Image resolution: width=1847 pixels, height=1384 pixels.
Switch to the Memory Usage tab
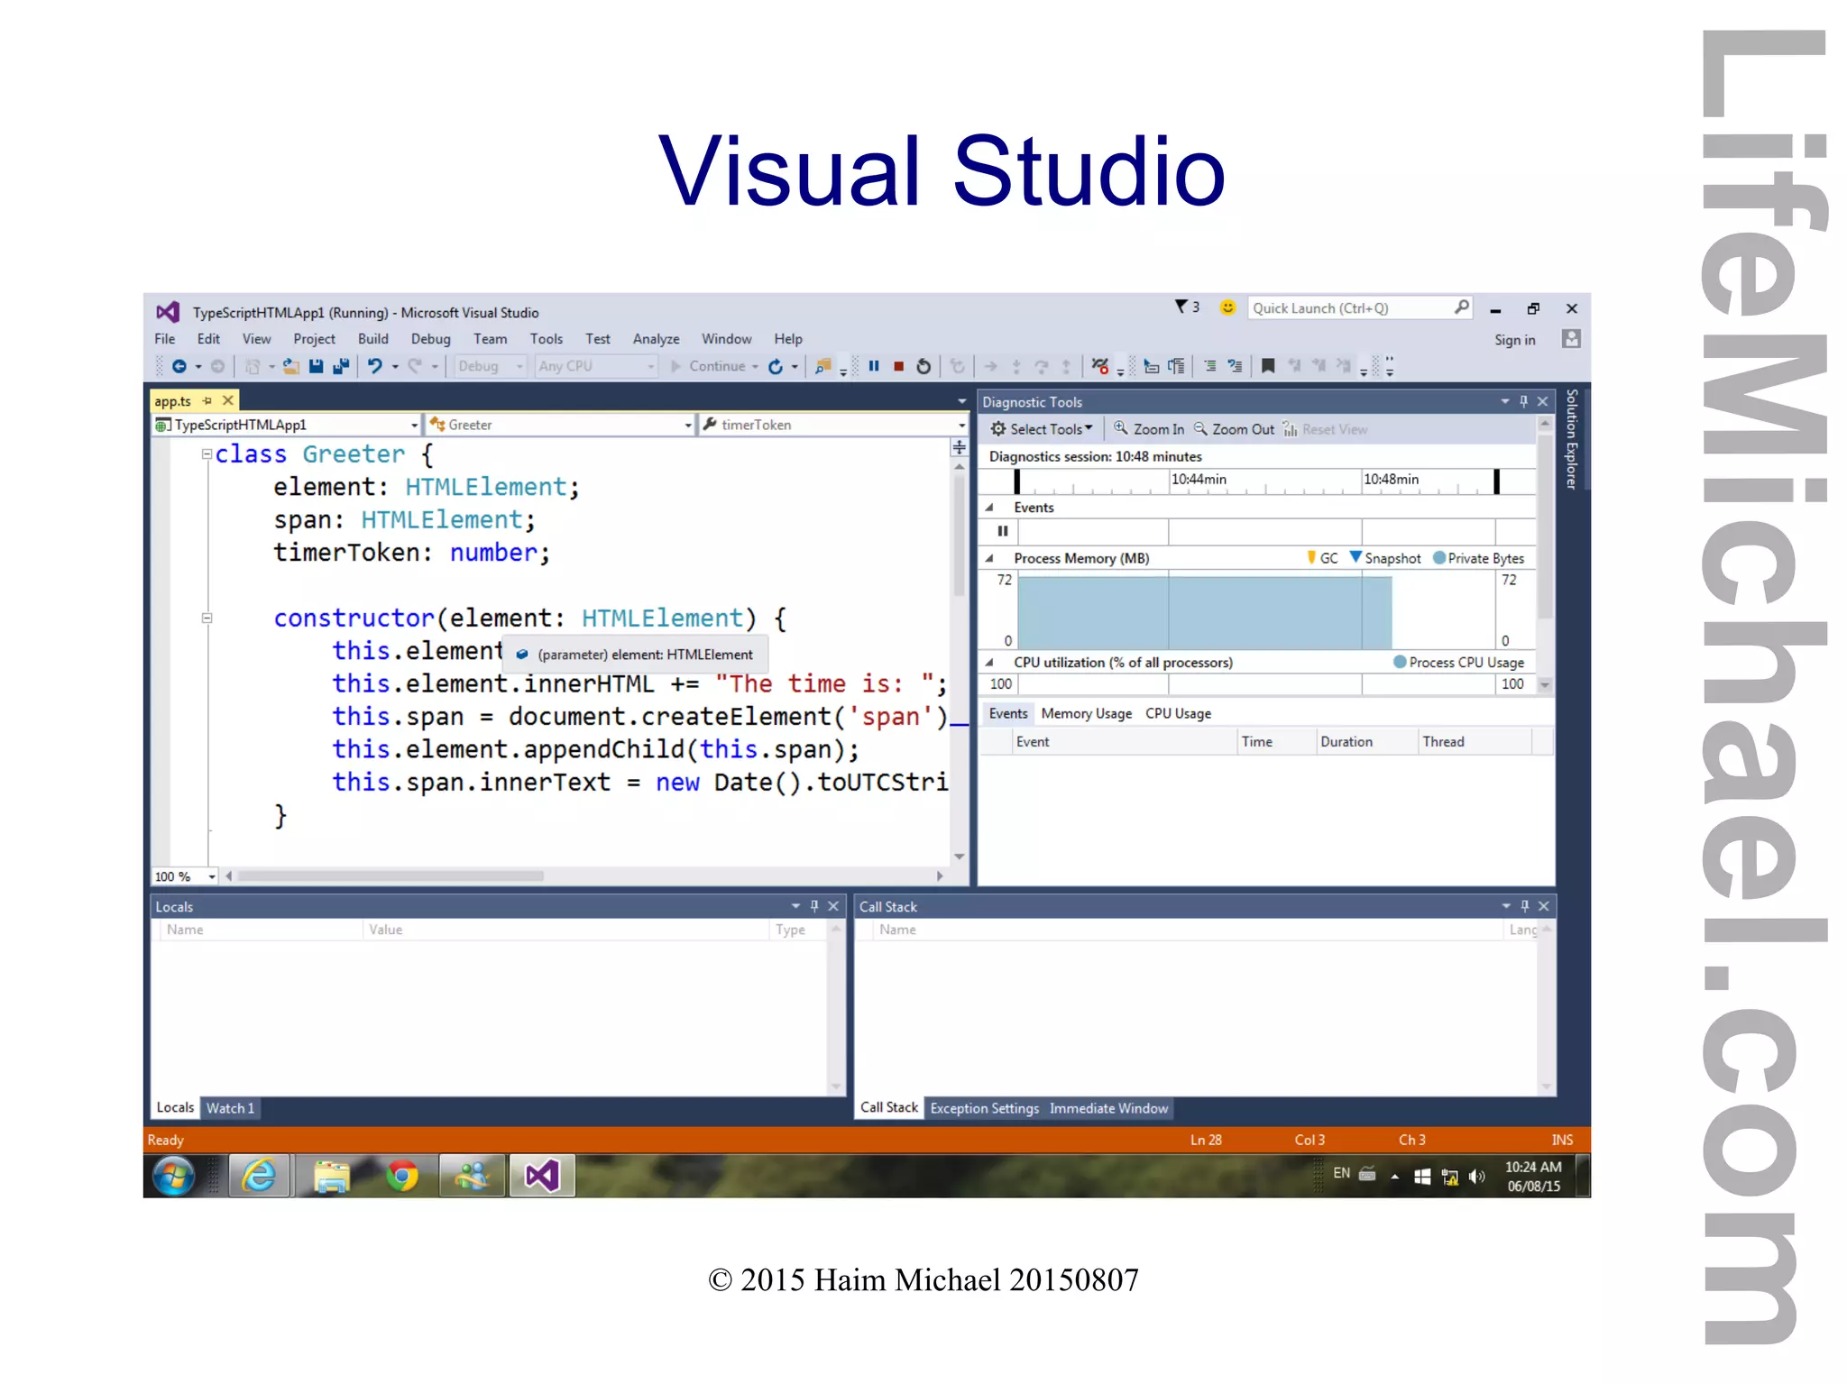(x=1087, y=714)
